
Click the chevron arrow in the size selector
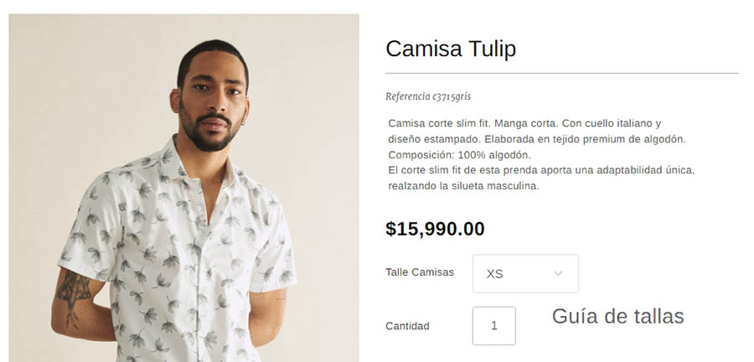(x=559, y=273)
